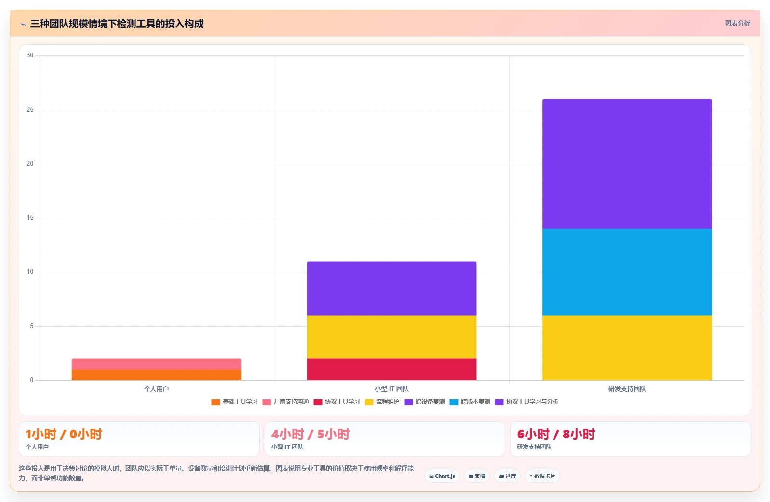770x502 pixels.
Task: Click the pink segment of the 个人用户 bar
Action: [x=156, y=364]
